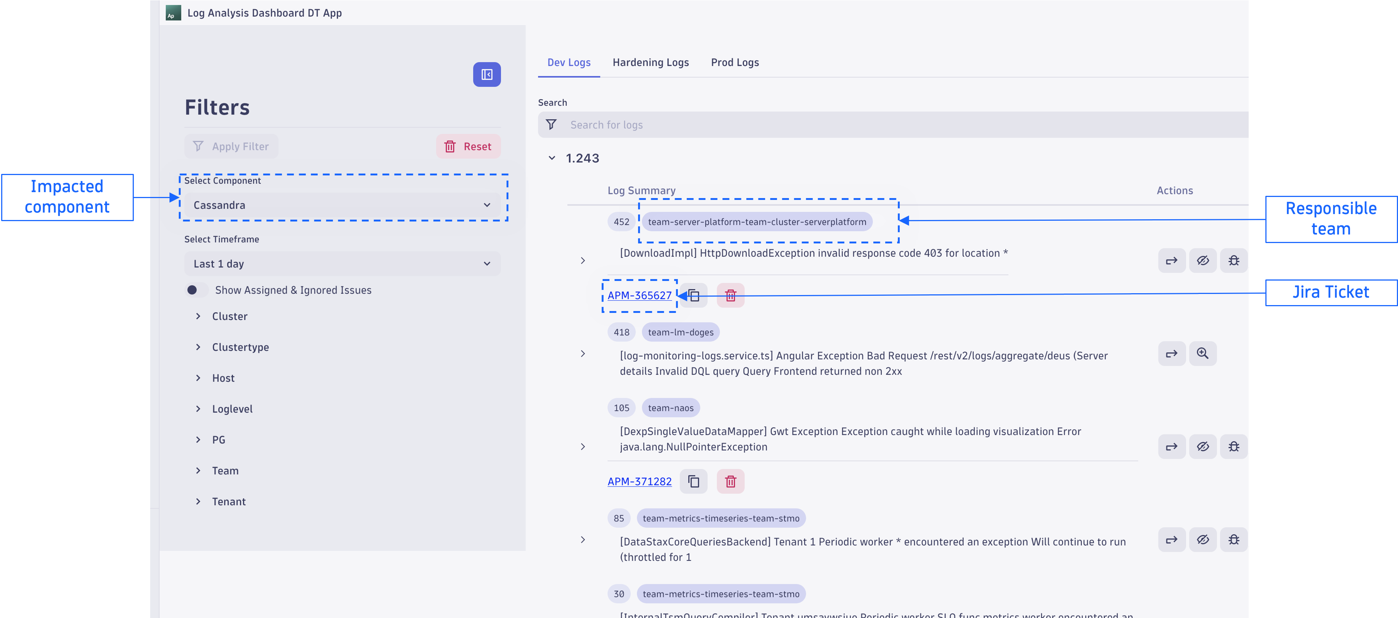Click share arrow for Angular Exception log

click(x=1172, y=354)
